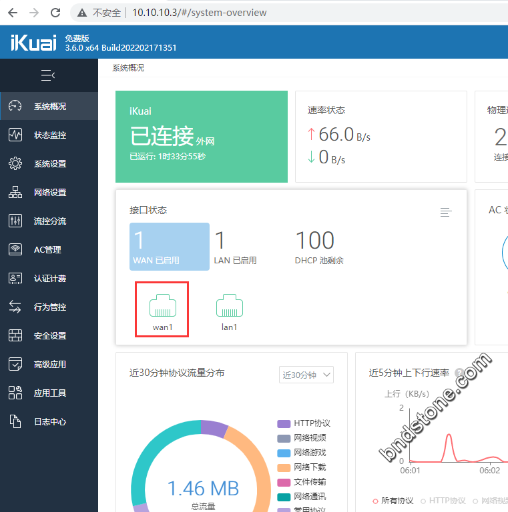The height and width of the screenshot is (512, 508).
Task: Open 认证计费 menu item
Action: [x=49, y=278]
